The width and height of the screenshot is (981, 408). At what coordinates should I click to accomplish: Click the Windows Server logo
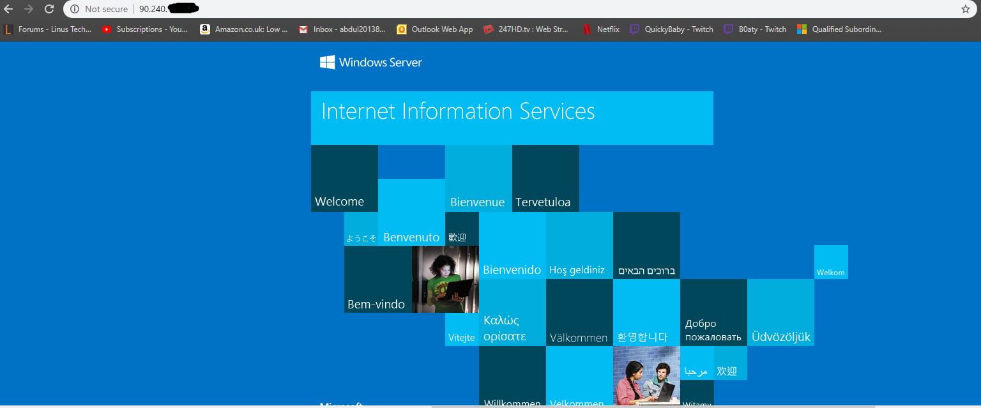point(371,62)
